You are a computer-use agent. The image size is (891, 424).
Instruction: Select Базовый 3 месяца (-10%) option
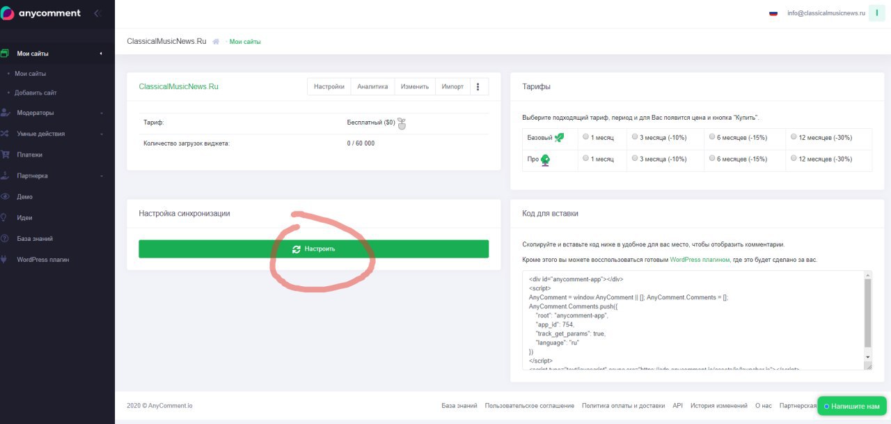click(635, 137)
